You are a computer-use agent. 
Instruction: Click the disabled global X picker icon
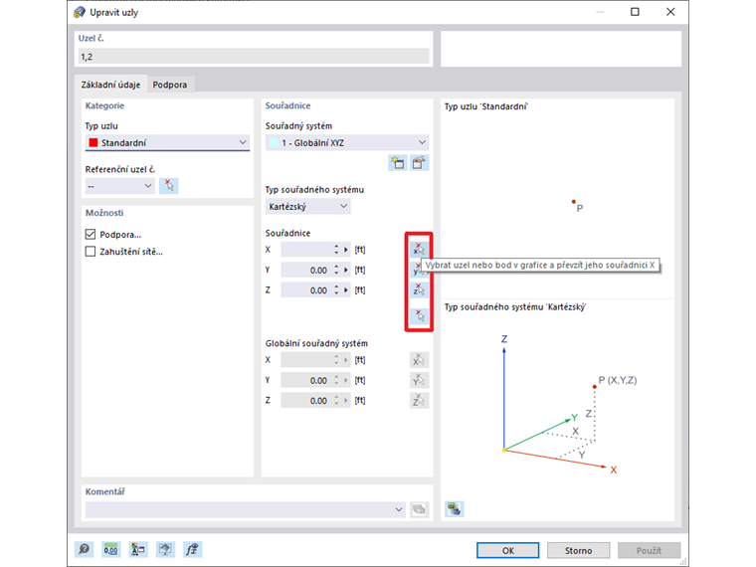coord(419,360)
